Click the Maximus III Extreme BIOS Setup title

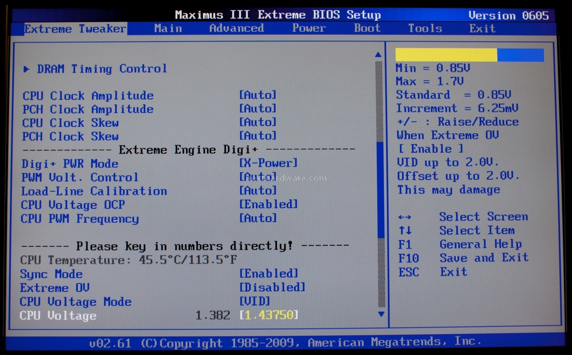pos(278,15)
